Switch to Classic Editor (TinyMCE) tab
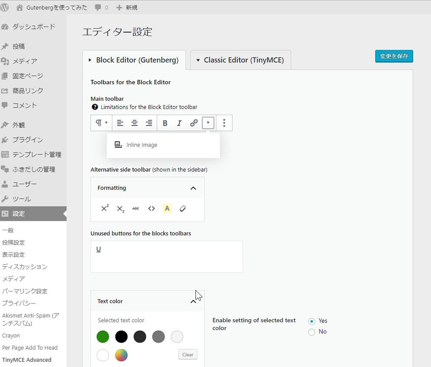431x367 pixels. (x=240, y=60)
